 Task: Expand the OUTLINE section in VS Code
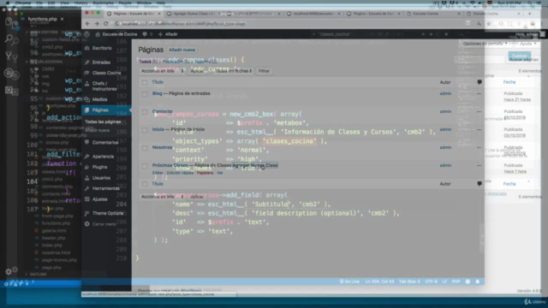click(37, 275)
